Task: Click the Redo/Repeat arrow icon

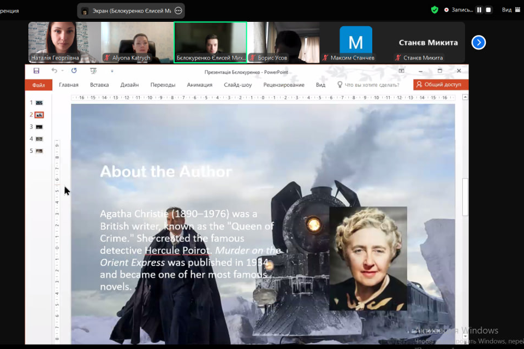Action: click(74, 70)
